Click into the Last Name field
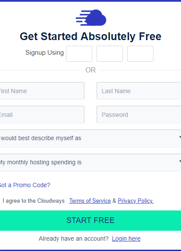This screenshot has height=251, width=181. point(139,91)
